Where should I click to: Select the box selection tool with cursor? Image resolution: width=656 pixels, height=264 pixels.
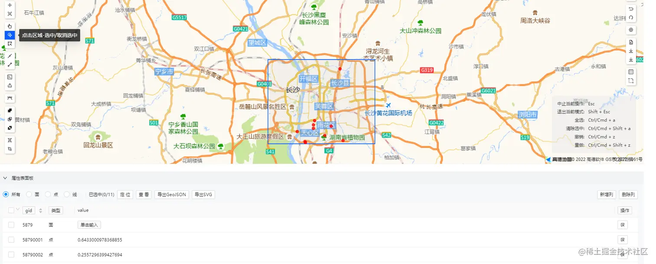click(10, 44)
